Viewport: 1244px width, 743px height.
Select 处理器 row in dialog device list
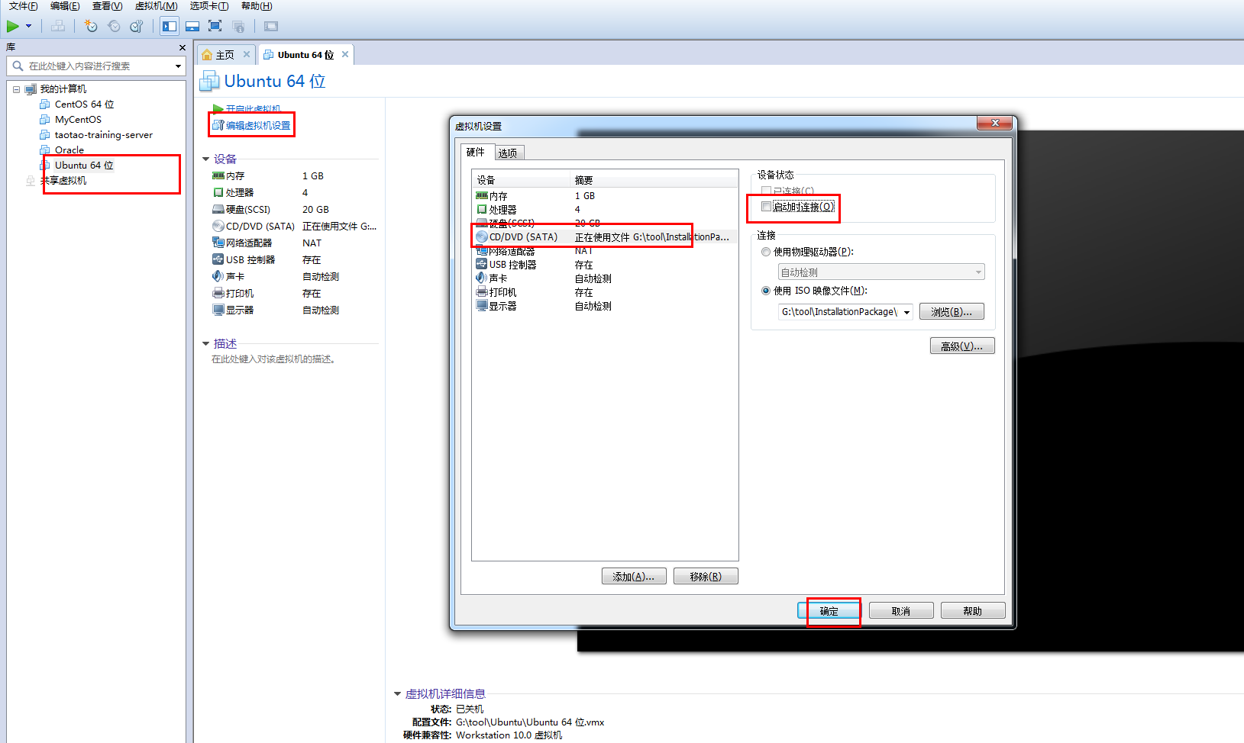click(x=605, y=210)
